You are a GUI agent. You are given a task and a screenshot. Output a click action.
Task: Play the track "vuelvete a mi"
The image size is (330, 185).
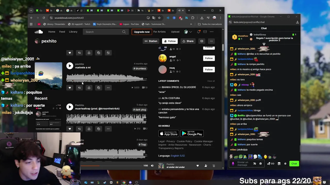70,66
